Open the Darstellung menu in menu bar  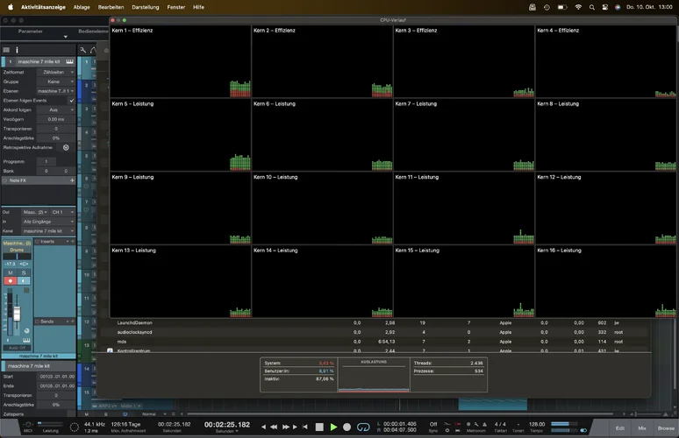tap(146, 6)
